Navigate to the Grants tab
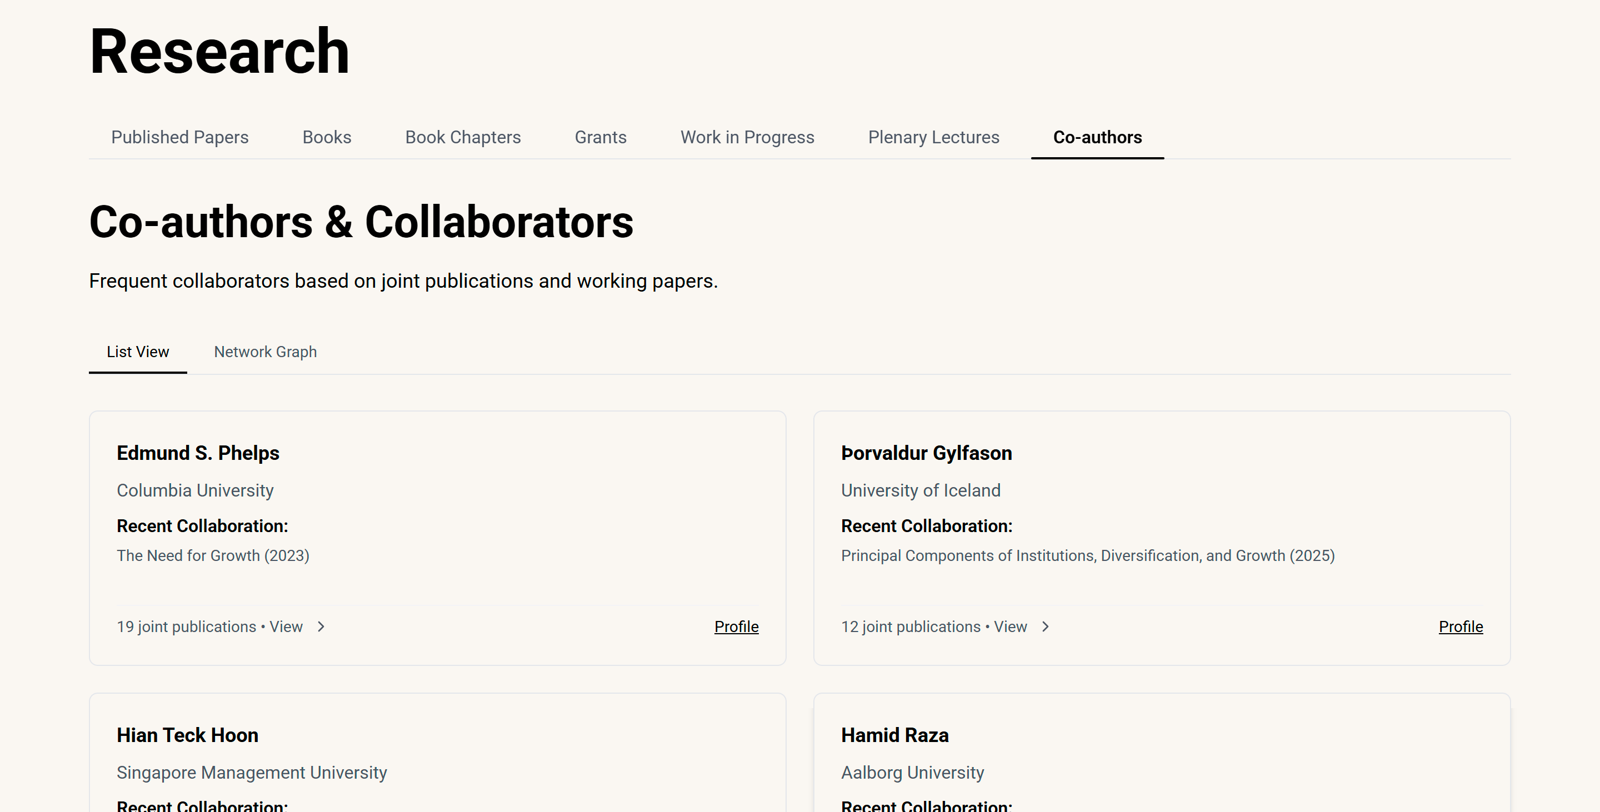Image resolution: width=1600 pixels, height=812 pixels. click(x=600, y=137)
